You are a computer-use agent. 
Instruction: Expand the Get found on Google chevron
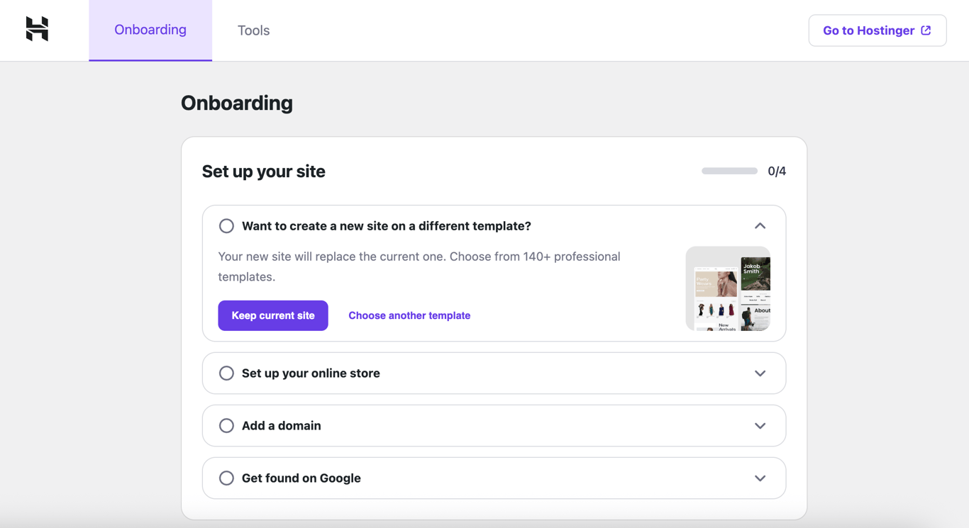coord(760,478)
